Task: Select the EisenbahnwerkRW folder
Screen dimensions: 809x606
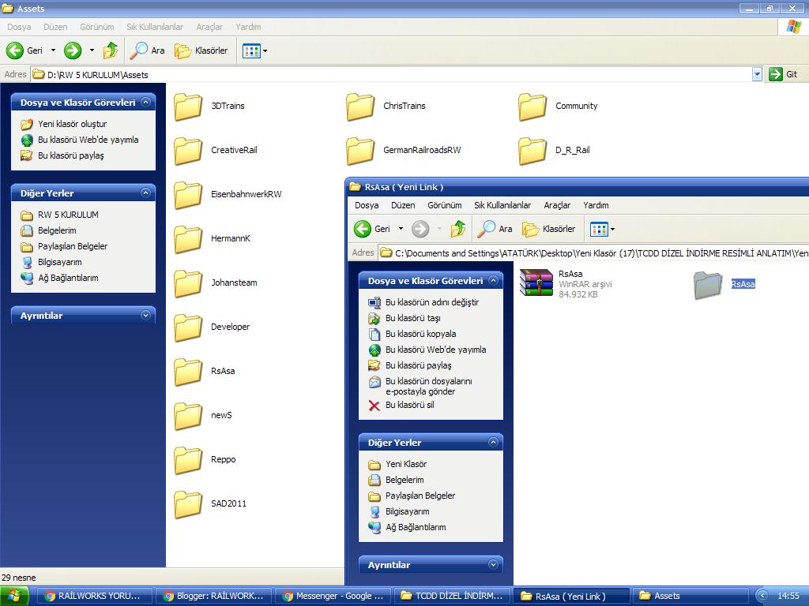Action: click(228, 195)
